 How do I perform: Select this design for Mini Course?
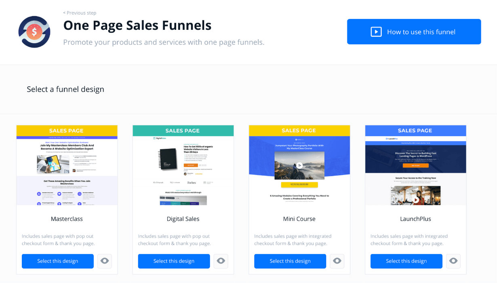290,261
